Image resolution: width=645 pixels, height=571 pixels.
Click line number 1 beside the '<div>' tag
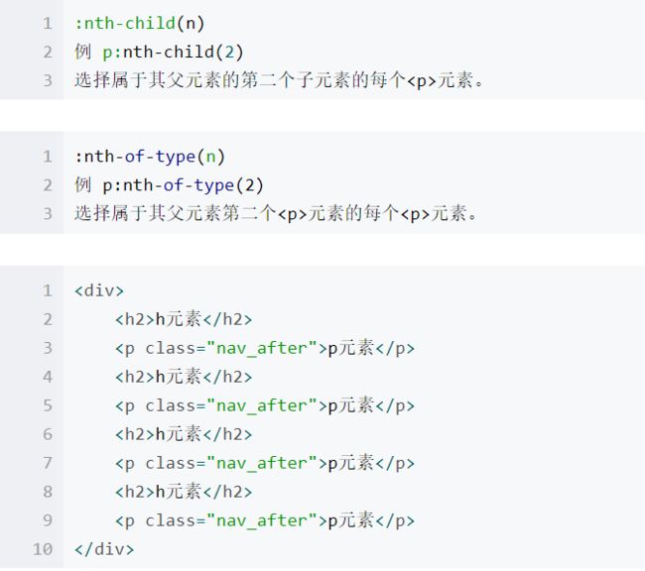point(48,291)
